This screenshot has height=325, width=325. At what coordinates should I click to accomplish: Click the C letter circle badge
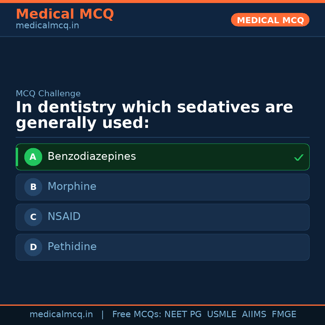click(x=33, y=217)
